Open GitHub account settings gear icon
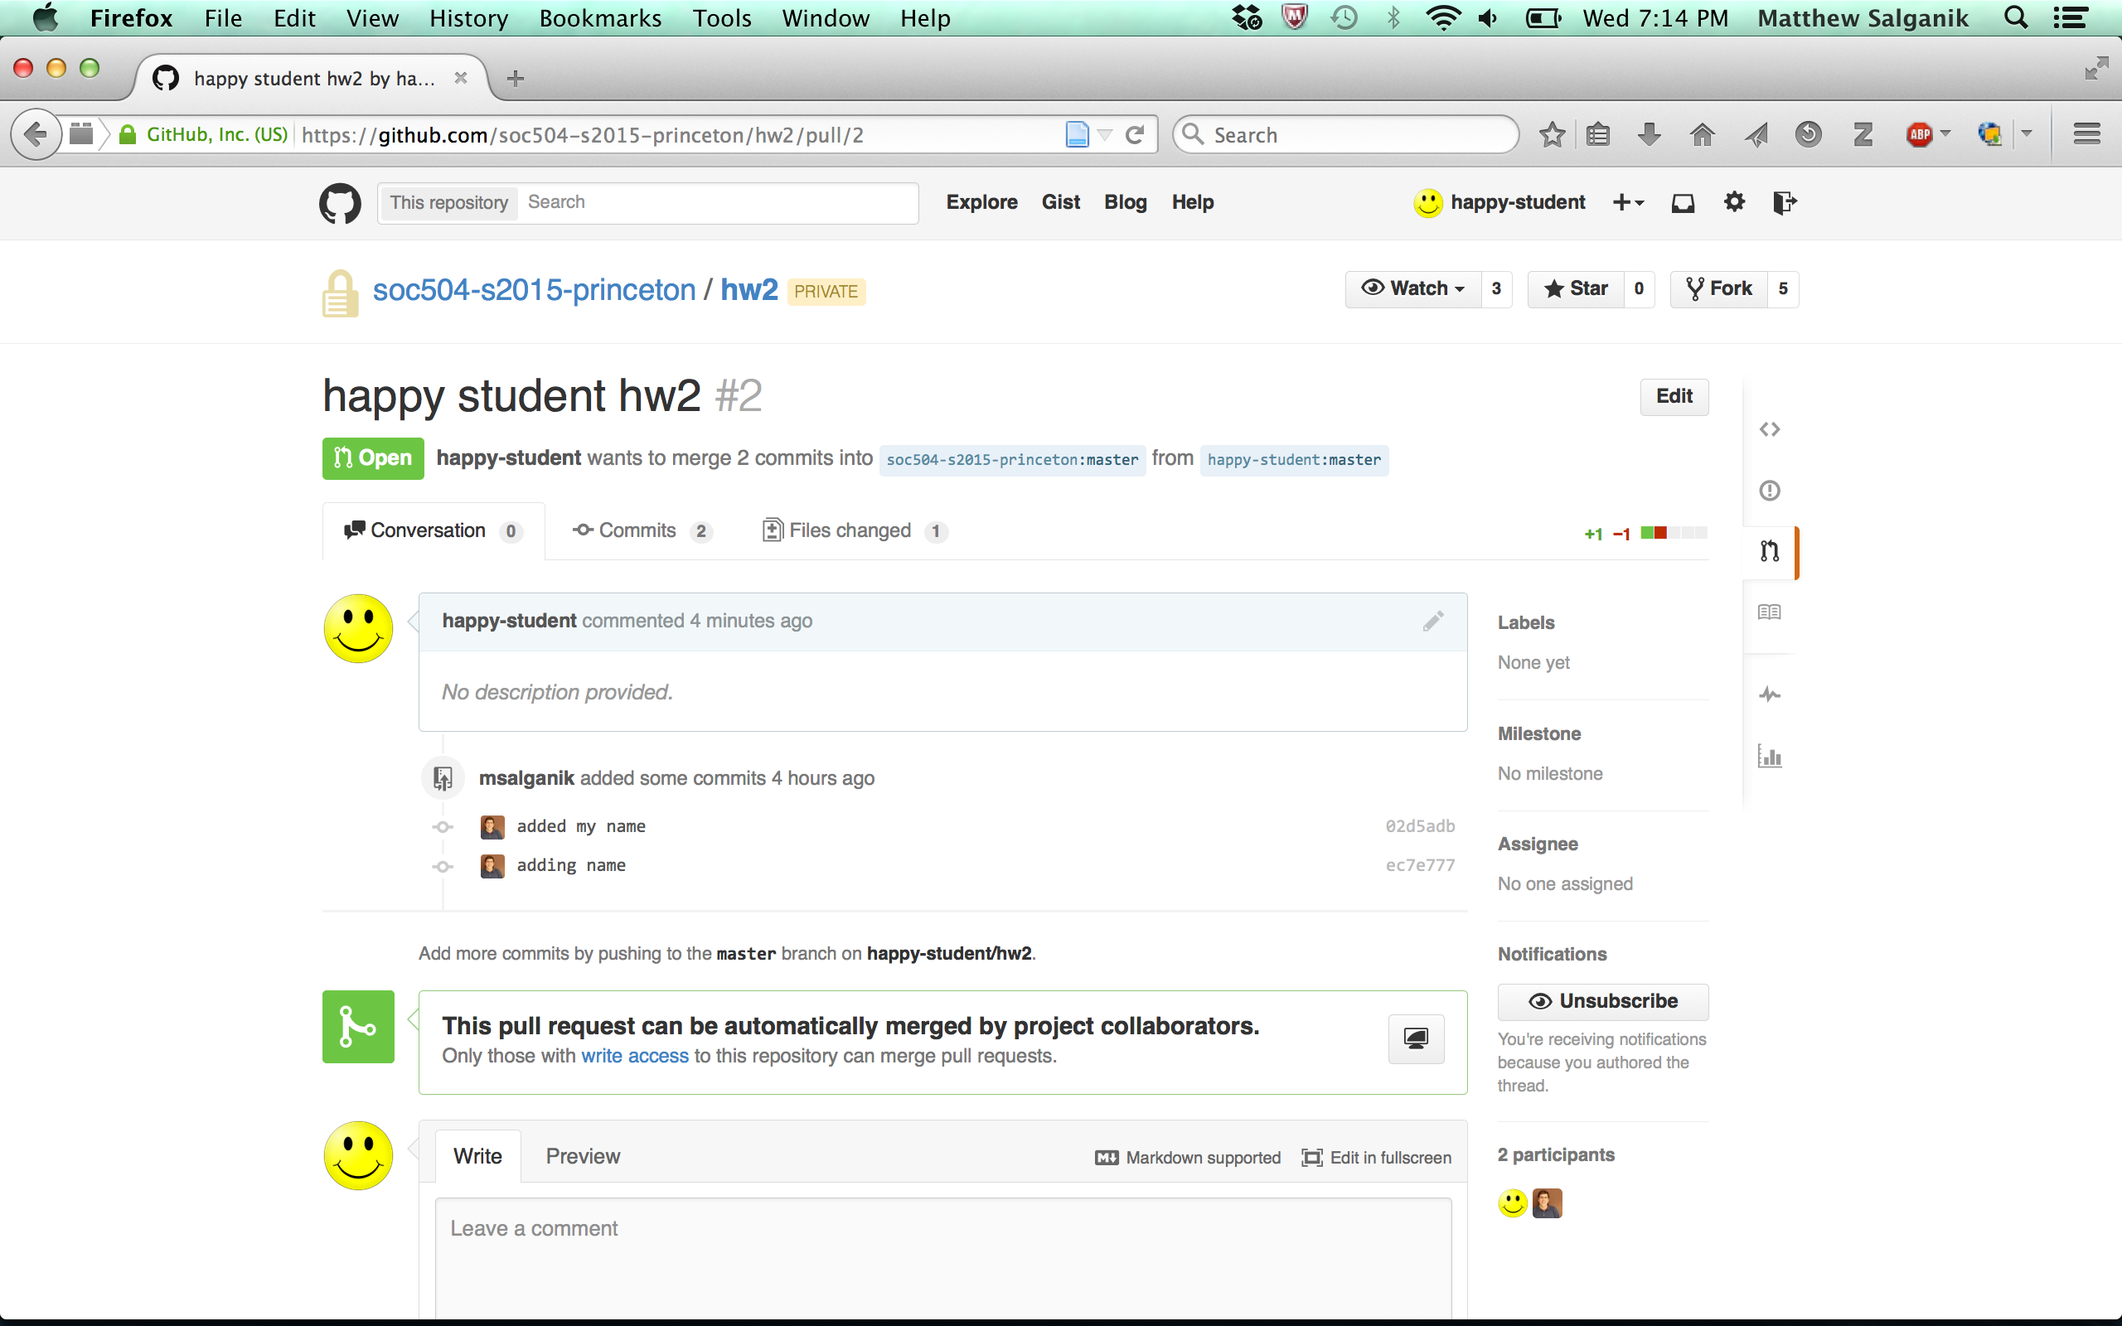This screenshot has height=1326, width=2122. pyautogui.click(x=1733, y=202)
